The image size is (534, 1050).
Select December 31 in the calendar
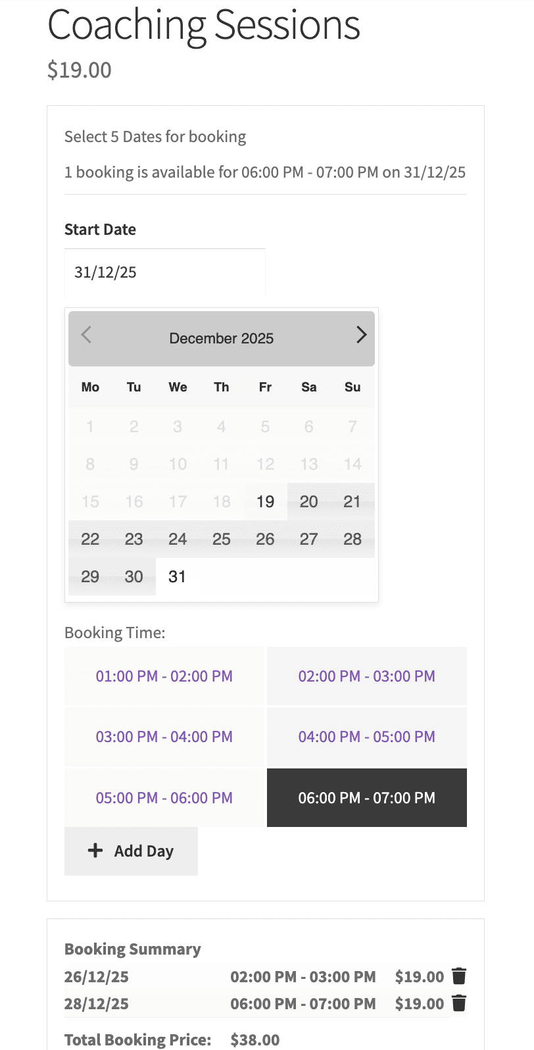pyautogui.click(x=178, y=577)
